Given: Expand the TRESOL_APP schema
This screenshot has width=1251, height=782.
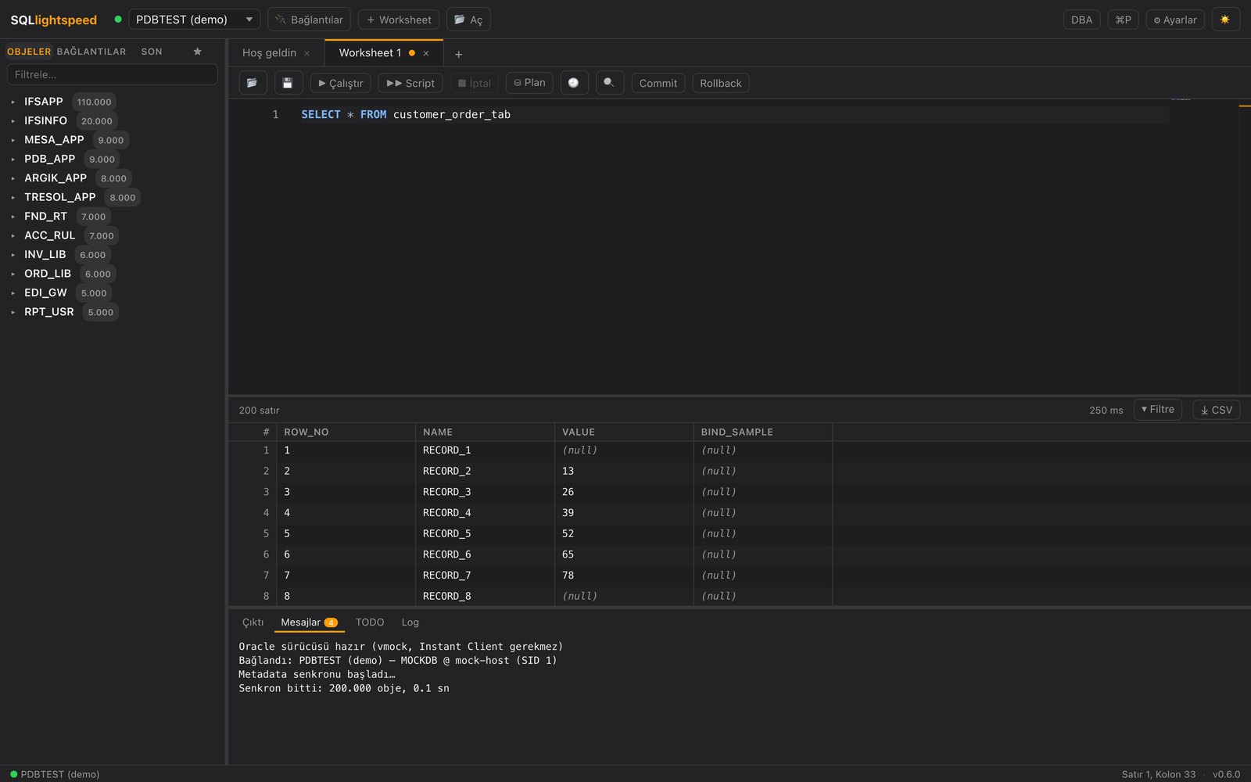Looking at the screenshot, I should [13, 197].
